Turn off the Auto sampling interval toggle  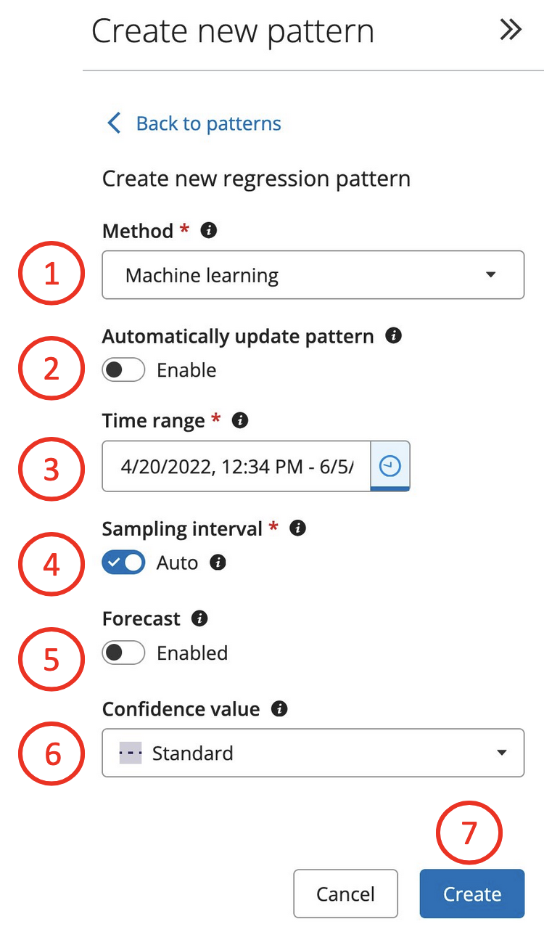pos(123,563)
